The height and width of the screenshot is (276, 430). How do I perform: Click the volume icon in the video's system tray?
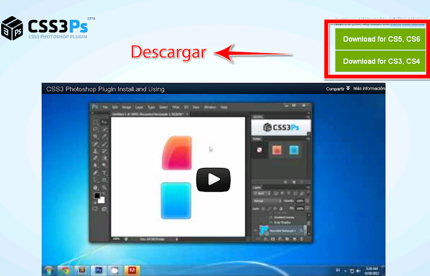[x=358, y=271]
